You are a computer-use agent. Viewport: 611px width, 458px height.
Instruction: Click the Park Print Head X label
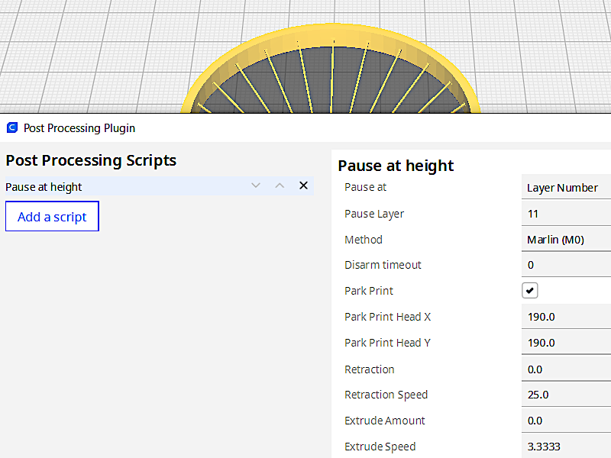[387, 317]
